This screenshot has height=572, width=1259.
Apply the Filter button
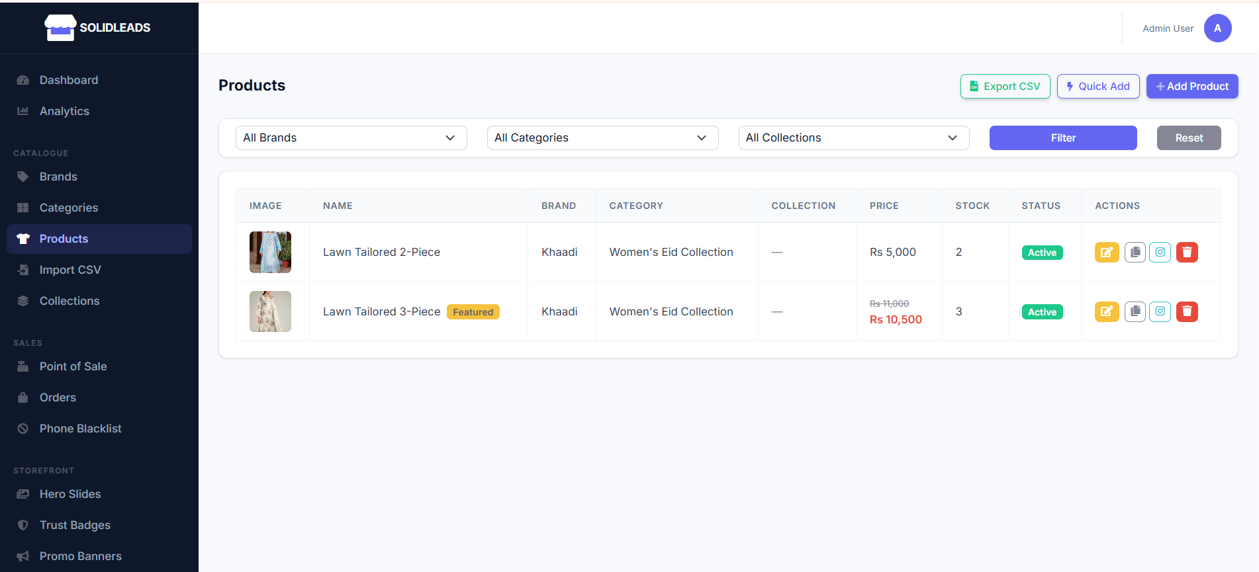1063,138
